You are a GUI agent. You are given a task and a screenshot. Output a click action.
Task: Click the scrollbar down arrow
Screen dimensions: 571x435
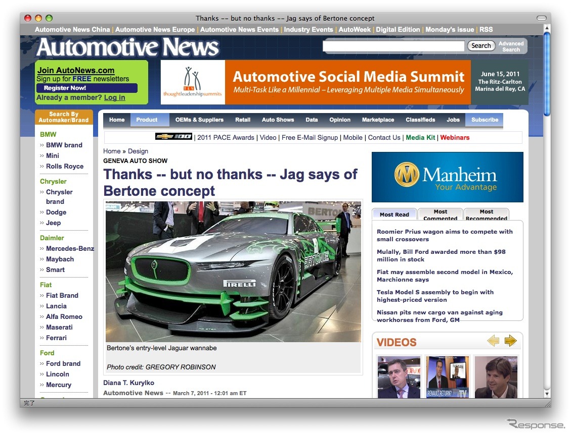point(547,394)
